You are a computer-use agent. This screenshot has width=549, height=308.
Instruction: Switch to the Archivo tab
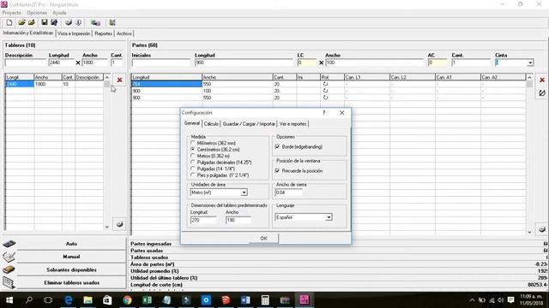point(124,33)
